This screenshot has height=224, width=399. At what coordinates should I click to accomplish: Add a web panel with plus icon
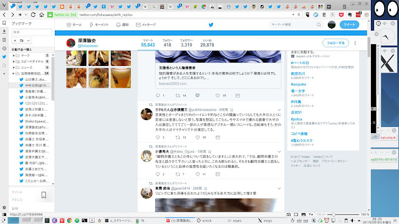(x=4, y=73)
